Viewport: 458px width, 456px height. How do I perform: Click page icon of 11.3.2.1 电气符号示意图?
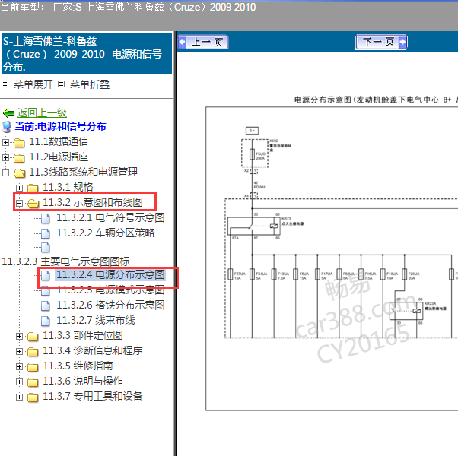point(46,218)
